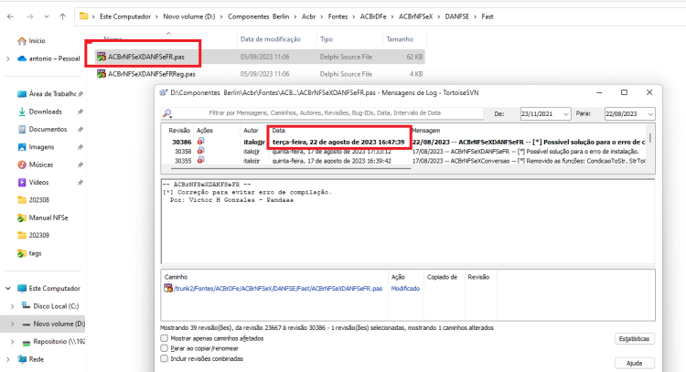
Task: Enable Incluir revisões combinadas
Action: point(164,358)
